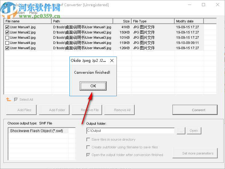Image resolution: width=225 pixels, height=169 pixels.
Task: Uncheck User Manual5.jpg checkbox
Action: coord(7,48)
